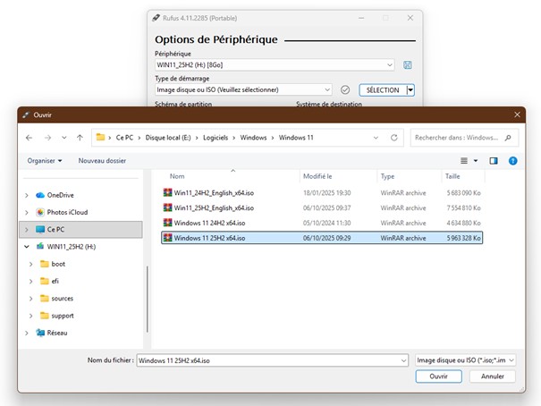The image size is (541, 406).
Task: Click Ce PC in the breadcrumb path
Action: point(124,138)
